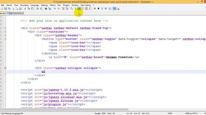Collapse the red navbar-collapse div fold marker
The width and height of the screenshot is (206, 115).
(x=5, y=68)
